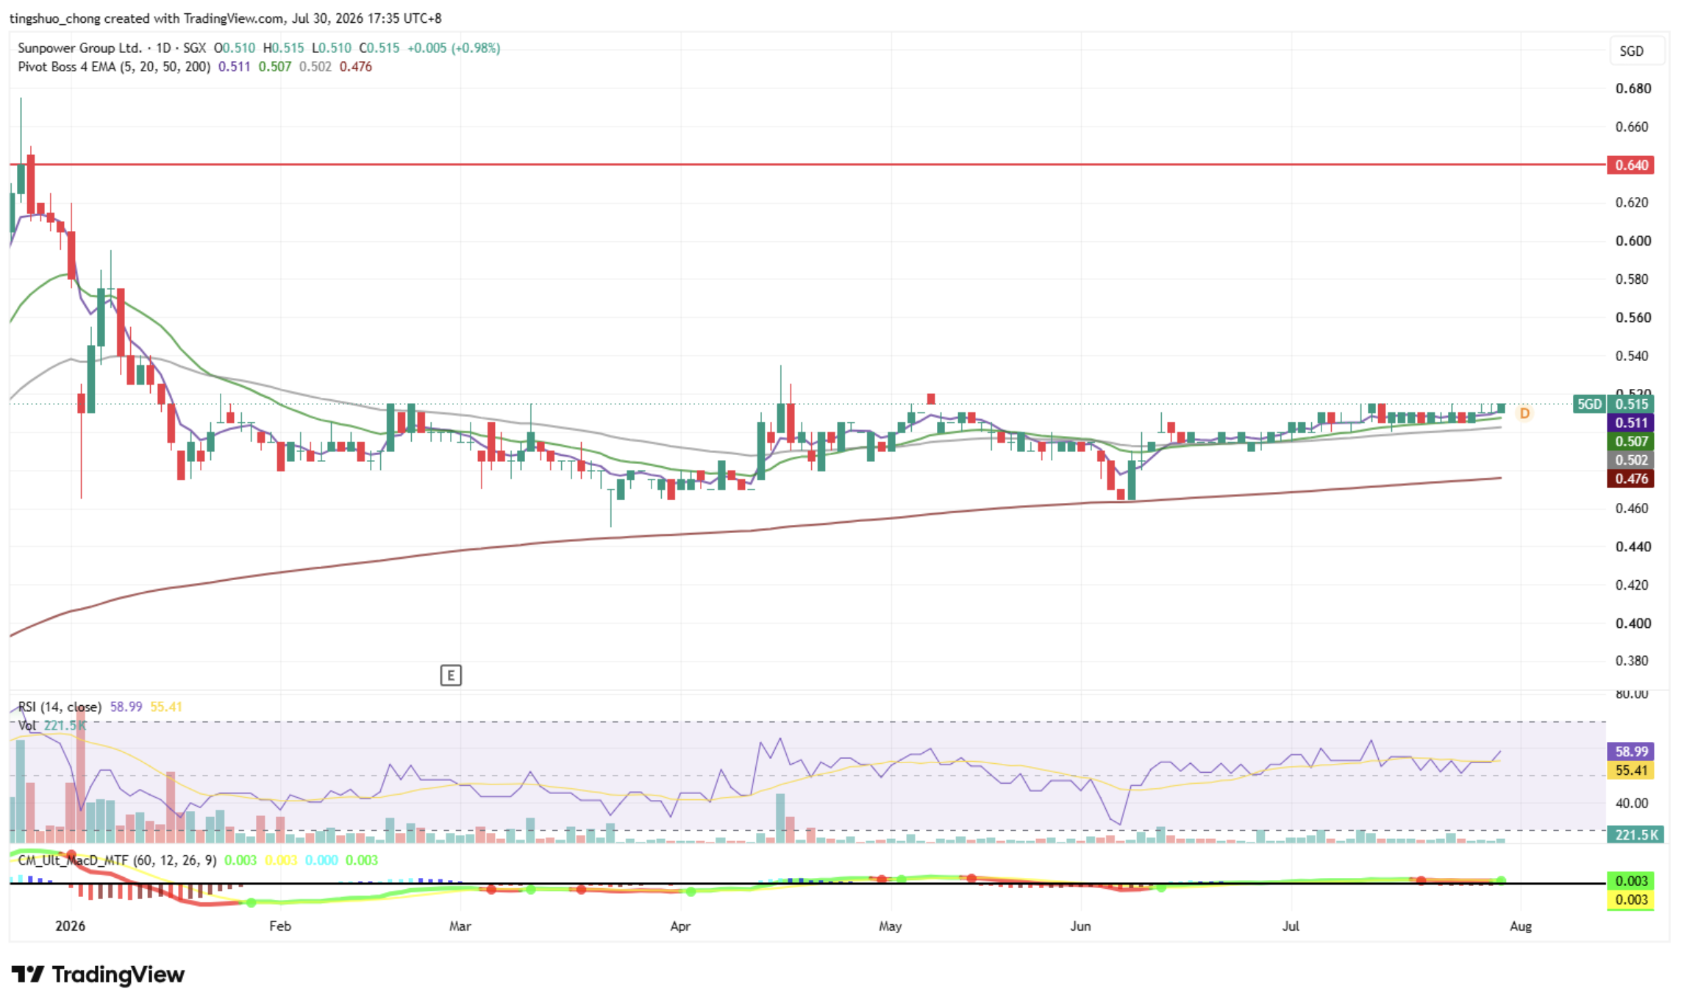
Task: Click the red 0.476 value in the EMA legend
Action: click(x=356, y=67)
